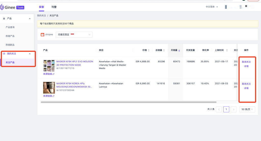Select 热销产品 in the sidebar
The image size is (261, 141).
pos(10,36)
